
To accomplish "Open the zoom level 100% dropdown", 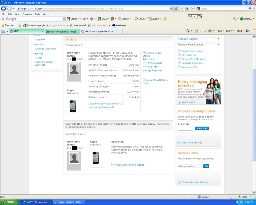I will click(x=251, y=197).
